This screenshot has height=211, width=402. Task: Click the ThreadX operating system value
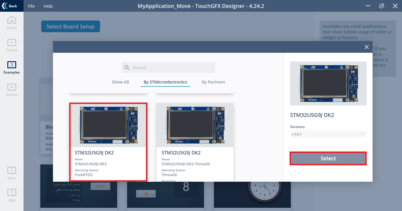point(169,175)
